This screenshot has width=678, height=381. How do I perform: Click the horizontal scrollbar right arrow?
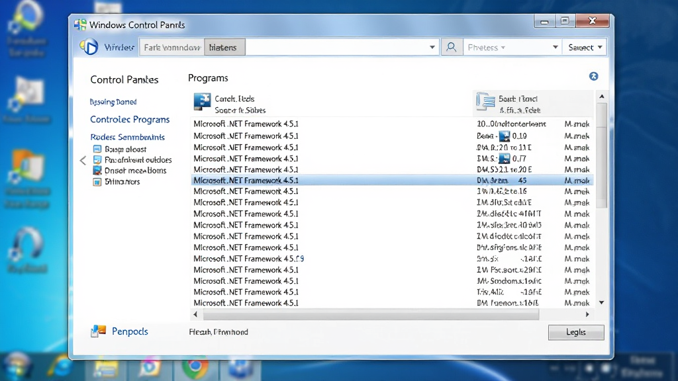[x=587, y=314]
